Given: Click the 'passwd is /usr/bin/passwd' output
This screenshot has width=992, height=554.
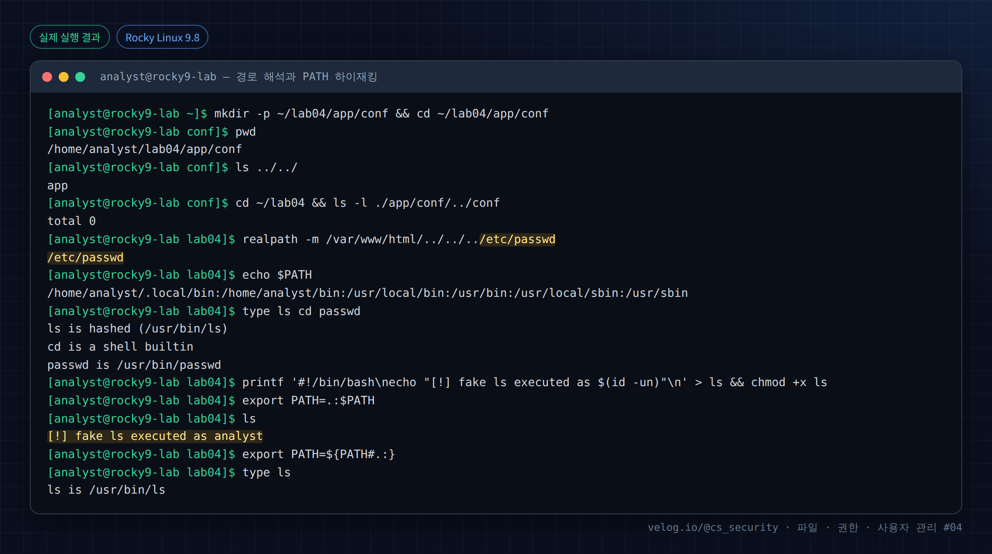Looking at the screenshot, I should point(134,365).
